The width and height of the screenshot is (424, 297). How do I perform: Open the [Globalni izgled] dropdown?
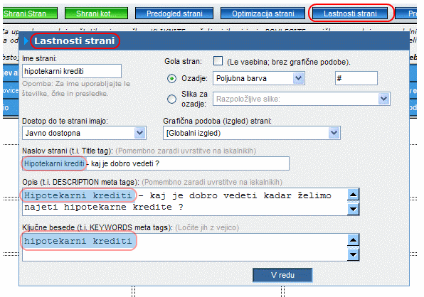[251, 133]
